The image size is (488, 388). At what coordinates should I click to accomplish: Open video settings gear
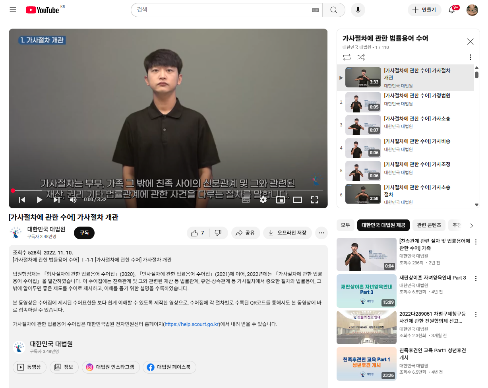[x=263, y=200]
